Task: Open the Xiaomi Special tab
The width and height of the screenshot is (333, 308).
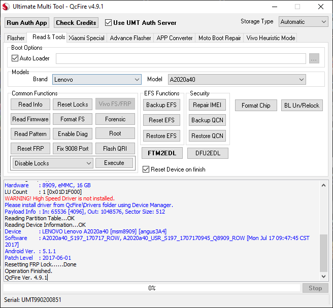Action: [x=87, y=38]
